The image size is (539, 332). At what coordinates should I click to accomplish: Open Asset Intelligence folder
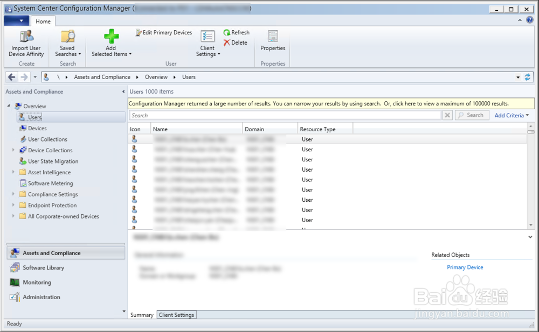[x=49, y=172]
